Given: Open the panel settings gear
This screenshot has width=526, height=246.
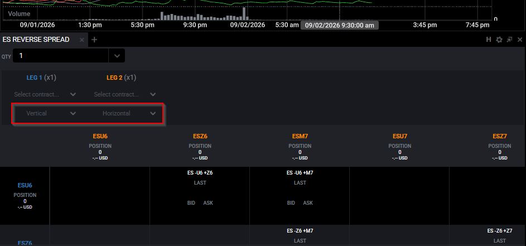Looking at the screenshot, I should click(499, 40).
